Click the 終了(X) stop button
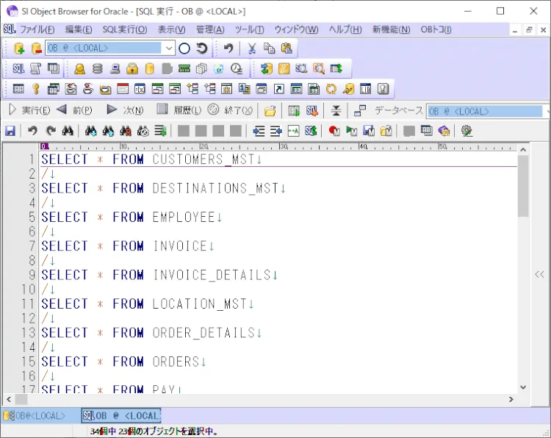Screen dimensions: 551x438 [230, 110]
